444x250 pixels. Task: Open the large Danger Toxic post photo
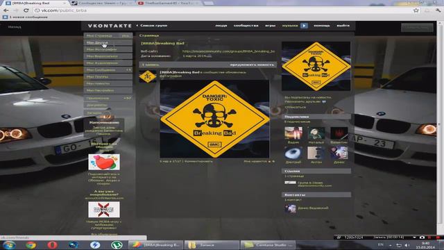pyautogui.click(x=214, y=119)
